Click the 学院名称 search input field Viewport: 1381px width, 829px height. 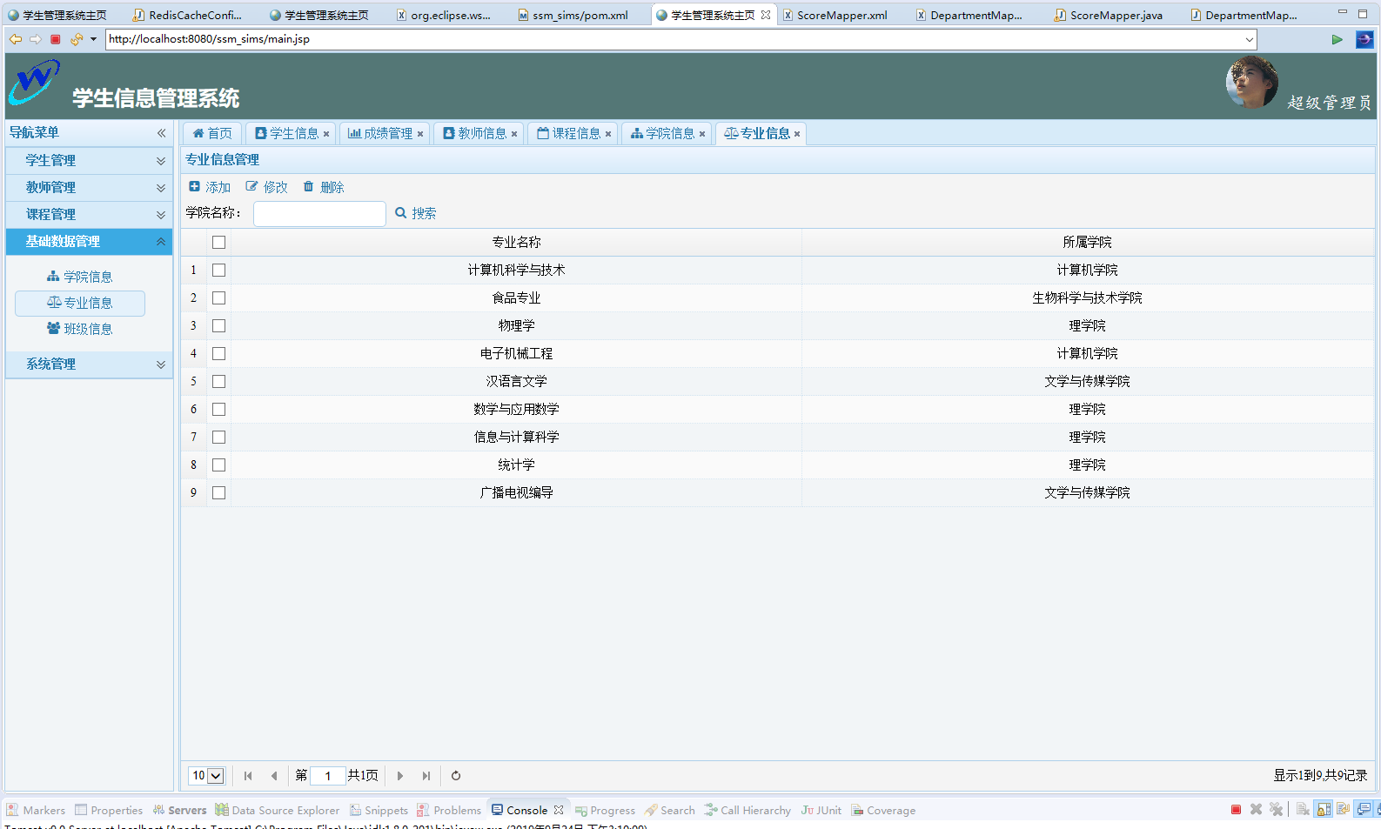(319, 213)
